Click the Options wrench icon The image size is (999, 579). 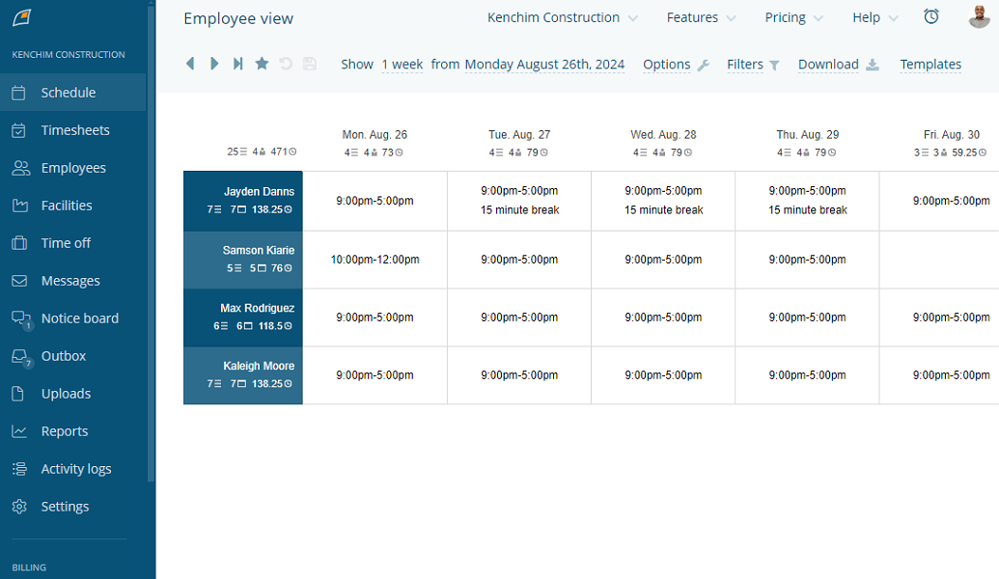pyautogui.click(x=704, y=66)
